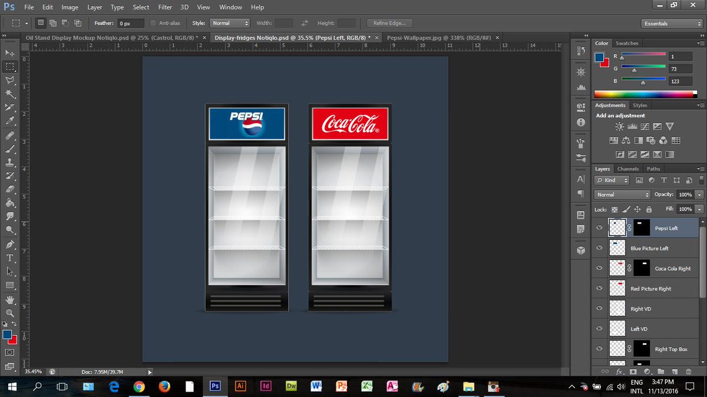The width and height of the screenshot is (707, 397).
Task: Select the Pen tool
Action: 10,244
